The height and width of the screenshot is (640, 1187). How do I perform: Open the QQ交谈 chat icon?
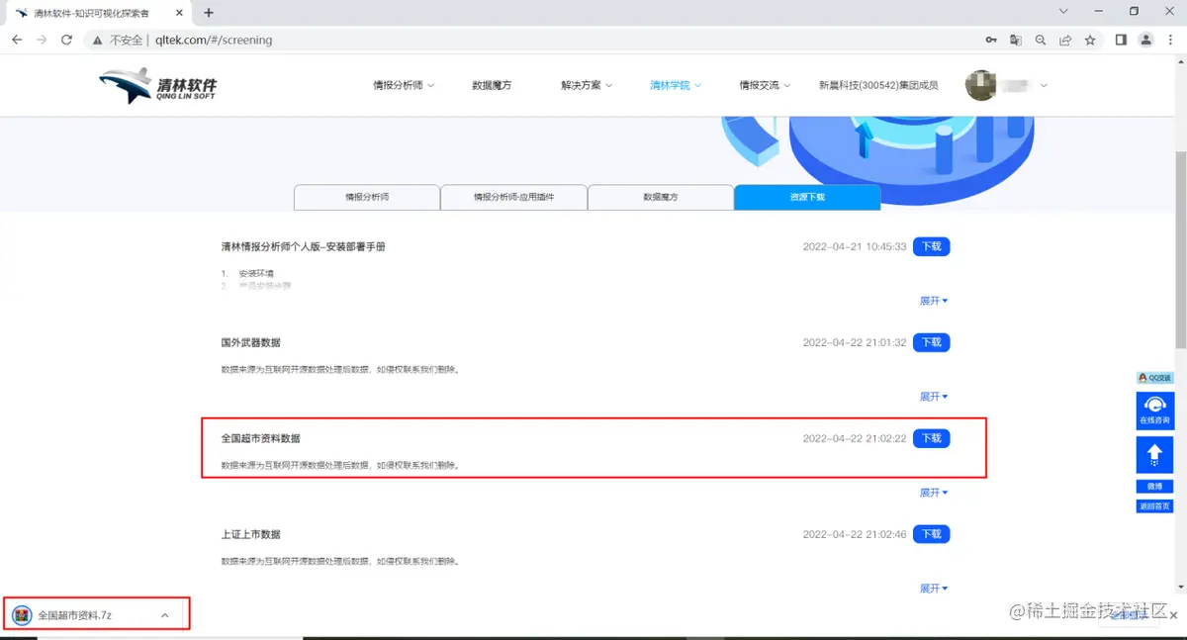(x=1154, y=377)
